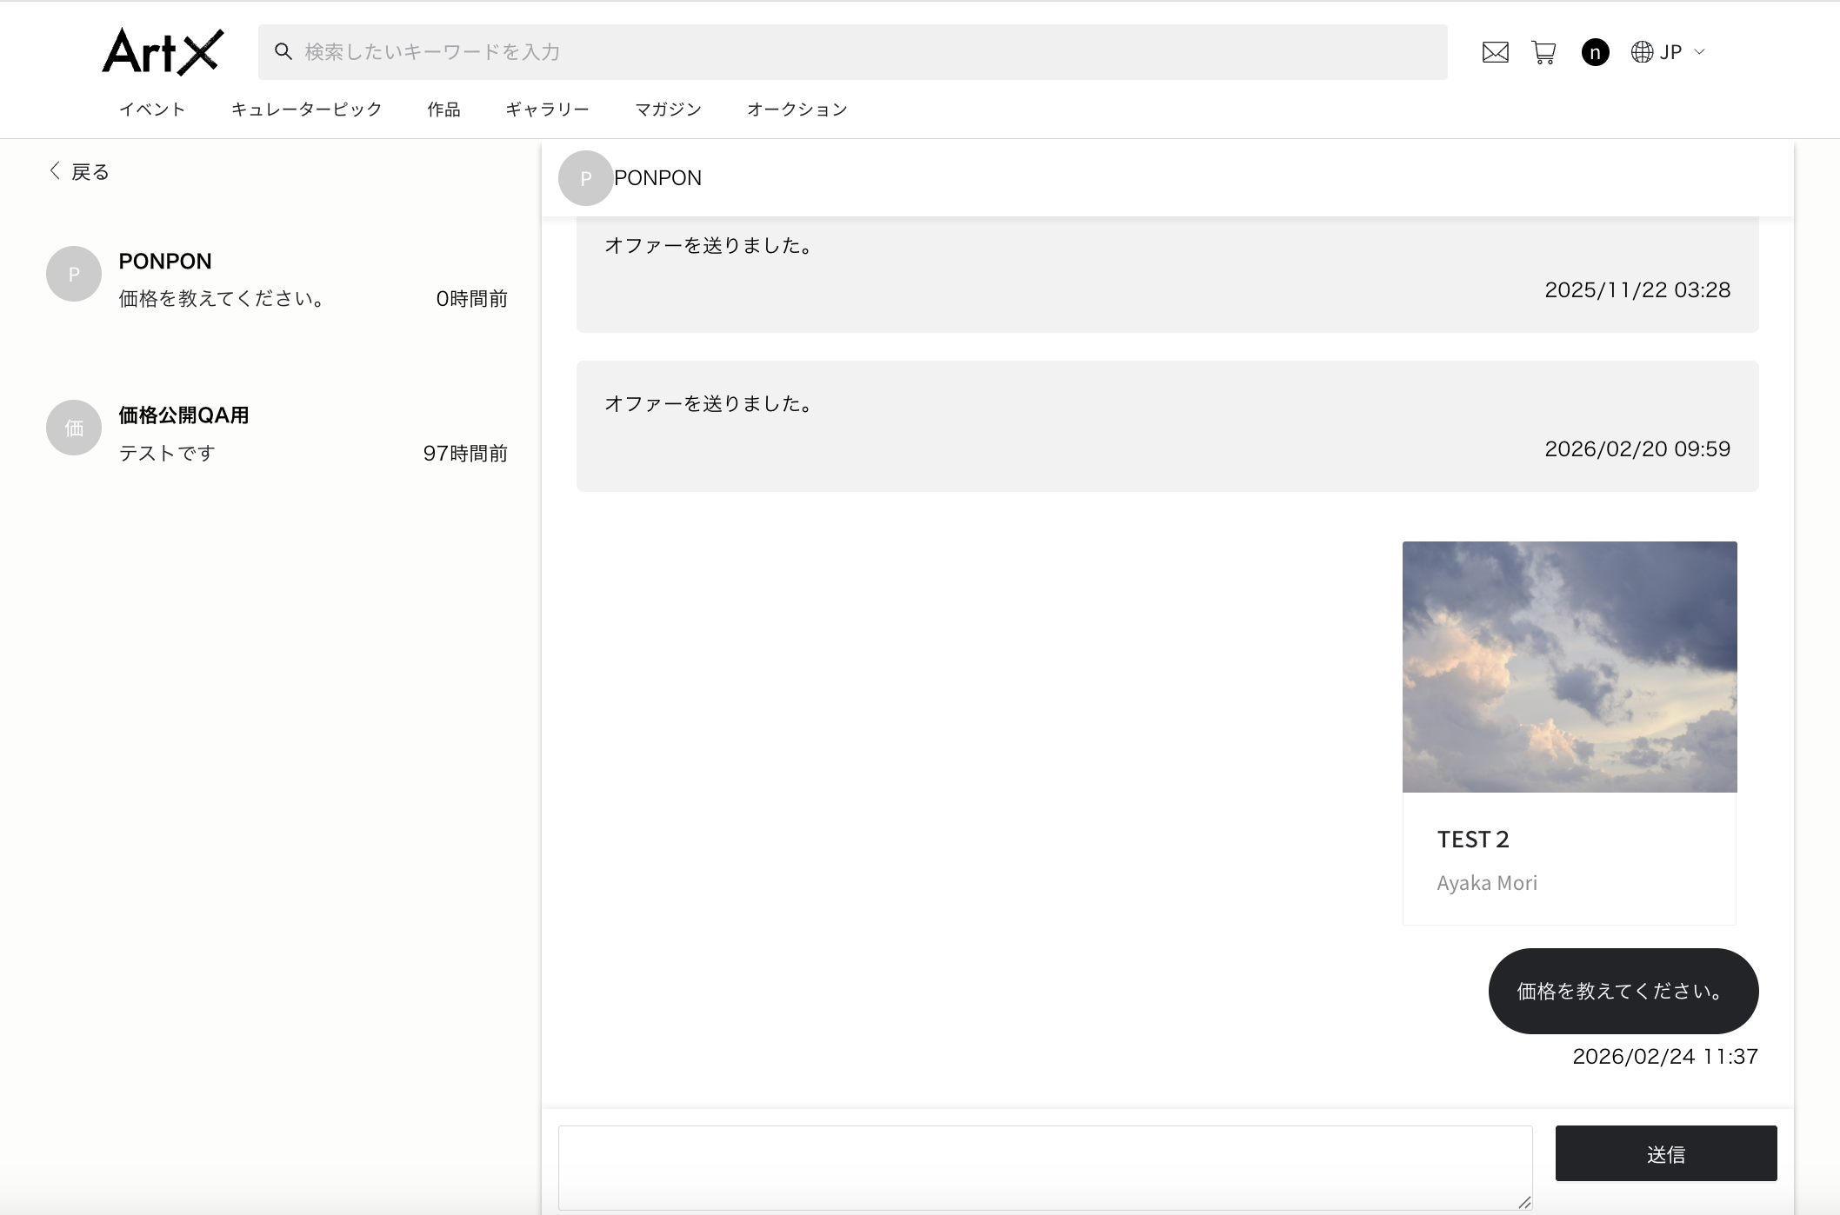
Task: Click the resize handle on the message box
Action: pyautogui.click(x=1524, y=1203)
